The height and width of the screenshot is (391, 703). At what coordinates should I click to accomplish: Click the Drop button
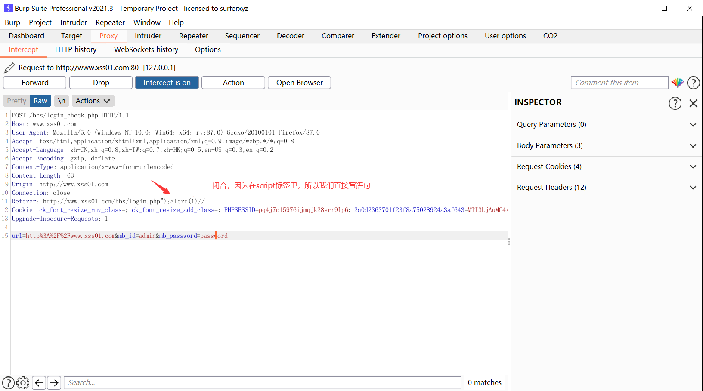[x=101, y=83]
